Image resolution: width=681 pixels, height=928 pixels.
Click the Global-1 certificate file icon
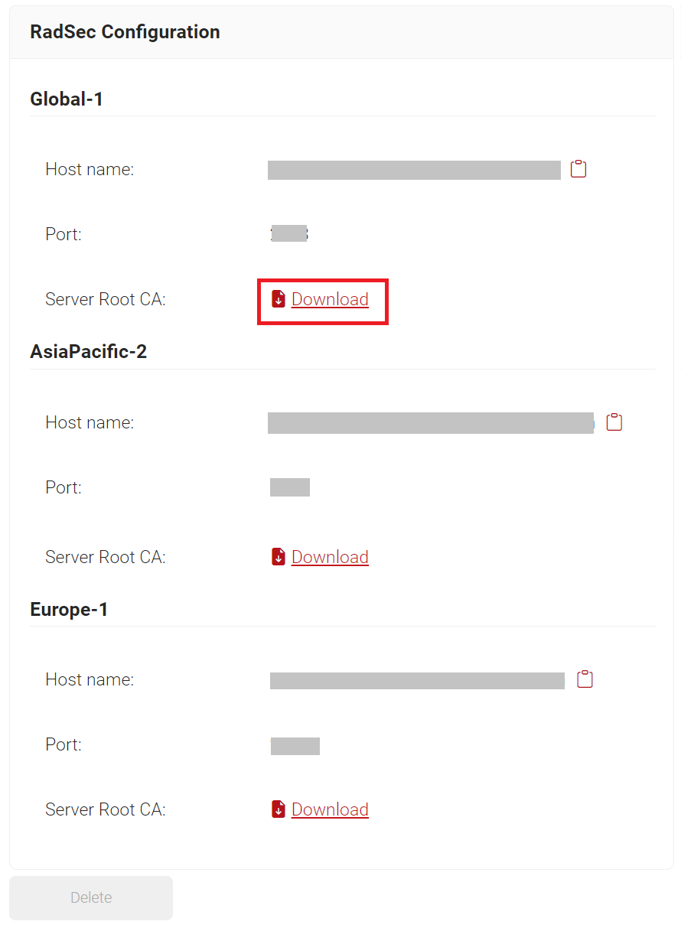click(x=279, y=299)
